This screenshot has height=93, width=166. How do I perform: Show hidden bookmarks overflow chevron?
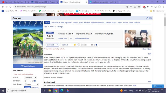pos(147,11)
